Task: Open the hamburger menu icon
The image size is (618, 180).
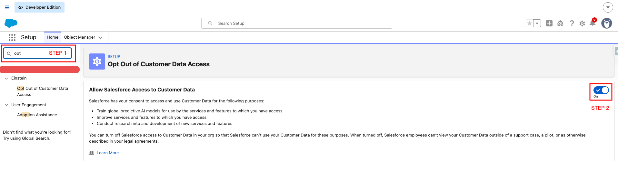Action: click(7, 7)
